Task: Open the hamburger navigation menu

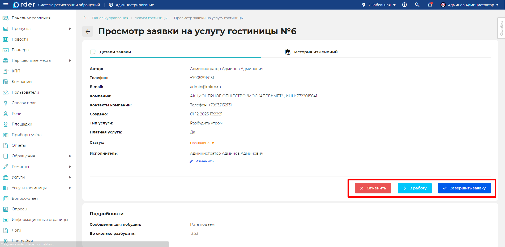Action: pos(6,5)
